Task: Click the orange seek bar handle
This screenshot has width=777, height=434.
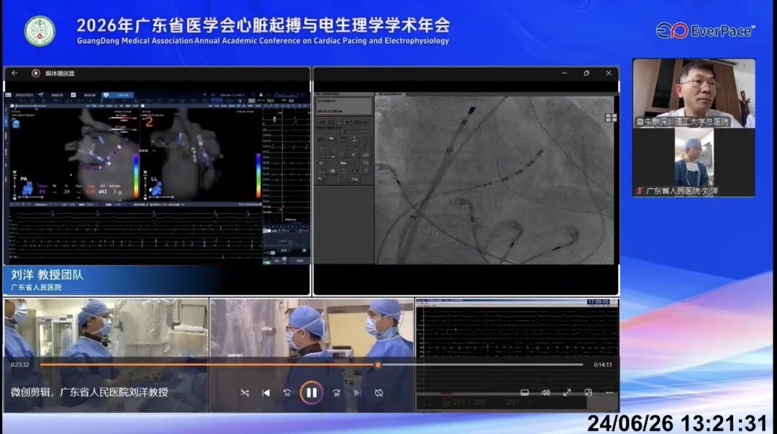Action: (x=378, y=365)
